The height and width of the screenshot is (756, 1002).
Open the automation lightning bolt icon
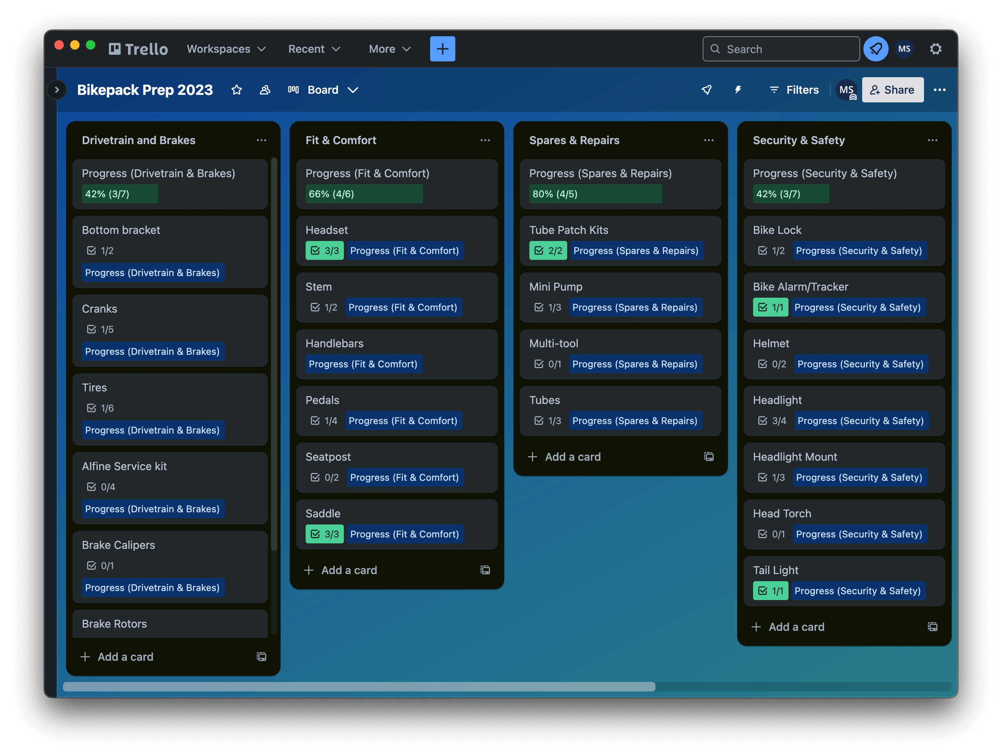738,90
